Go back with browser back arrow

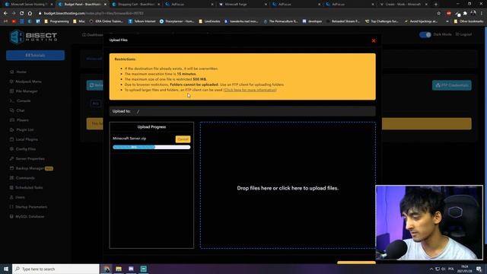5,14
